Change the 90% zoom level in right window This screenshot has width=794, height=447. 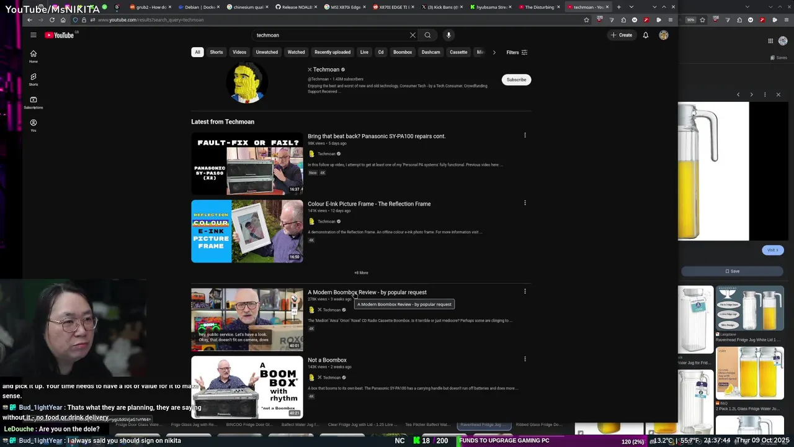(690, 20)
